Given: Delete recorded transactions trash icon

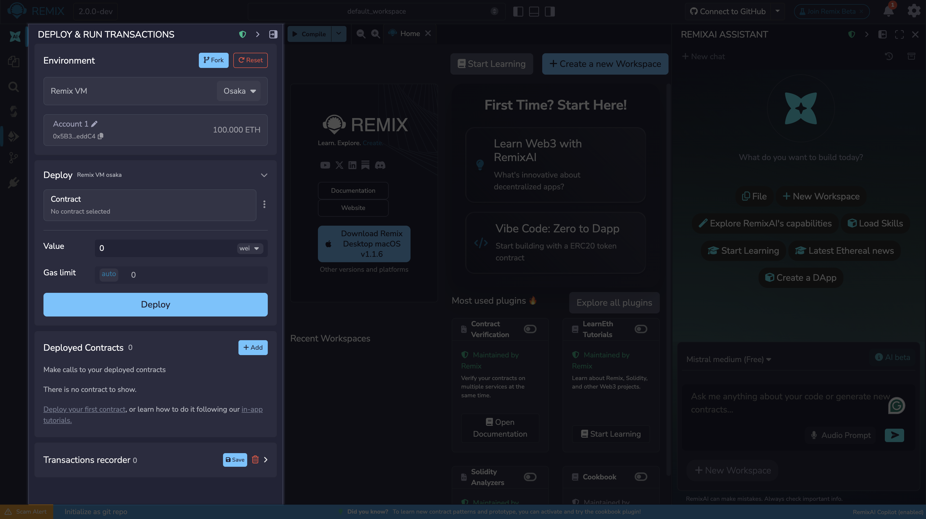Looking at the screenshot, I should (255, 460).
